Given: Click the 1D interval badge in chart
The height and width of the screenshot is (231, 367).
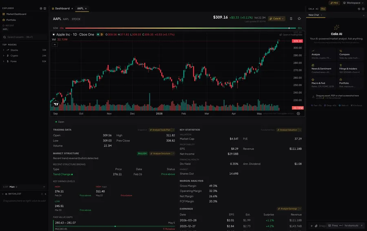Looking at the screenshot, I should (x=75, y=34).
